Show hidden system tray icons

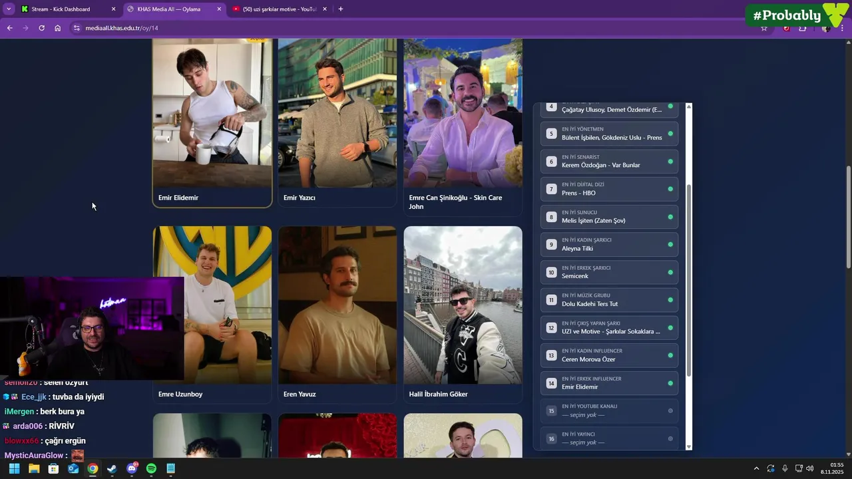(x=756, y=468)
